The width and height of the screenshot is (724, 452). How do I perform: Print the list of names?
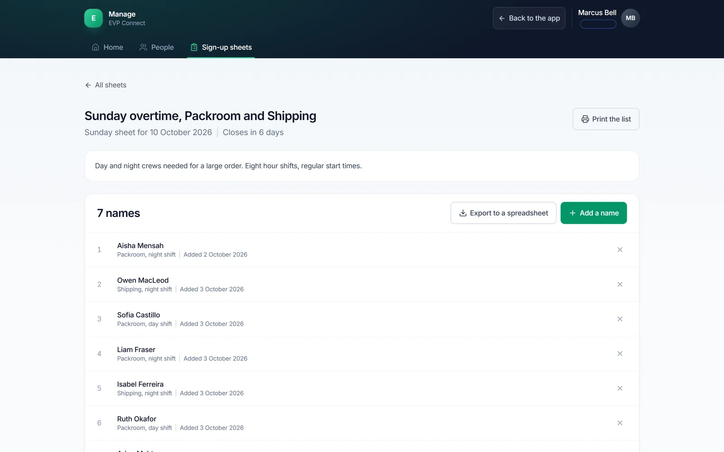pos(606,119)
